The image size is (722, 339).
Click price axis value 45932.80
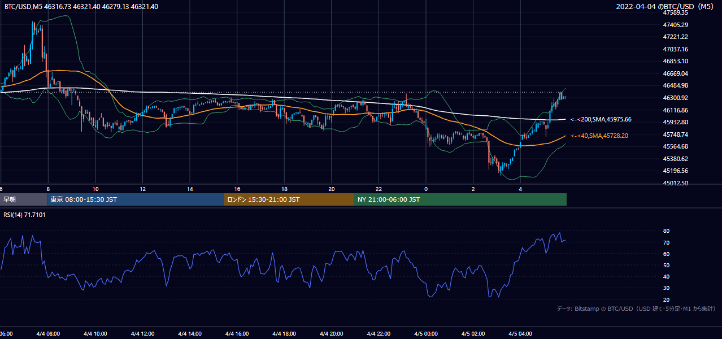675,122
